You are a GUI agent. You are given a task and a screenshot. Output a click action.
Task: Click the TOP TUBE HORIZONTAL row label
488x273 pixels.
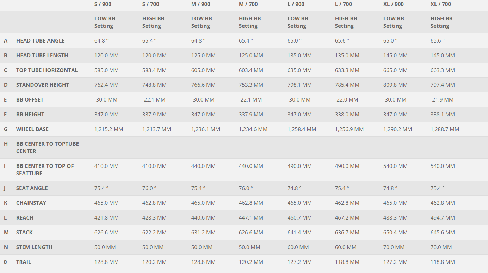47,70
